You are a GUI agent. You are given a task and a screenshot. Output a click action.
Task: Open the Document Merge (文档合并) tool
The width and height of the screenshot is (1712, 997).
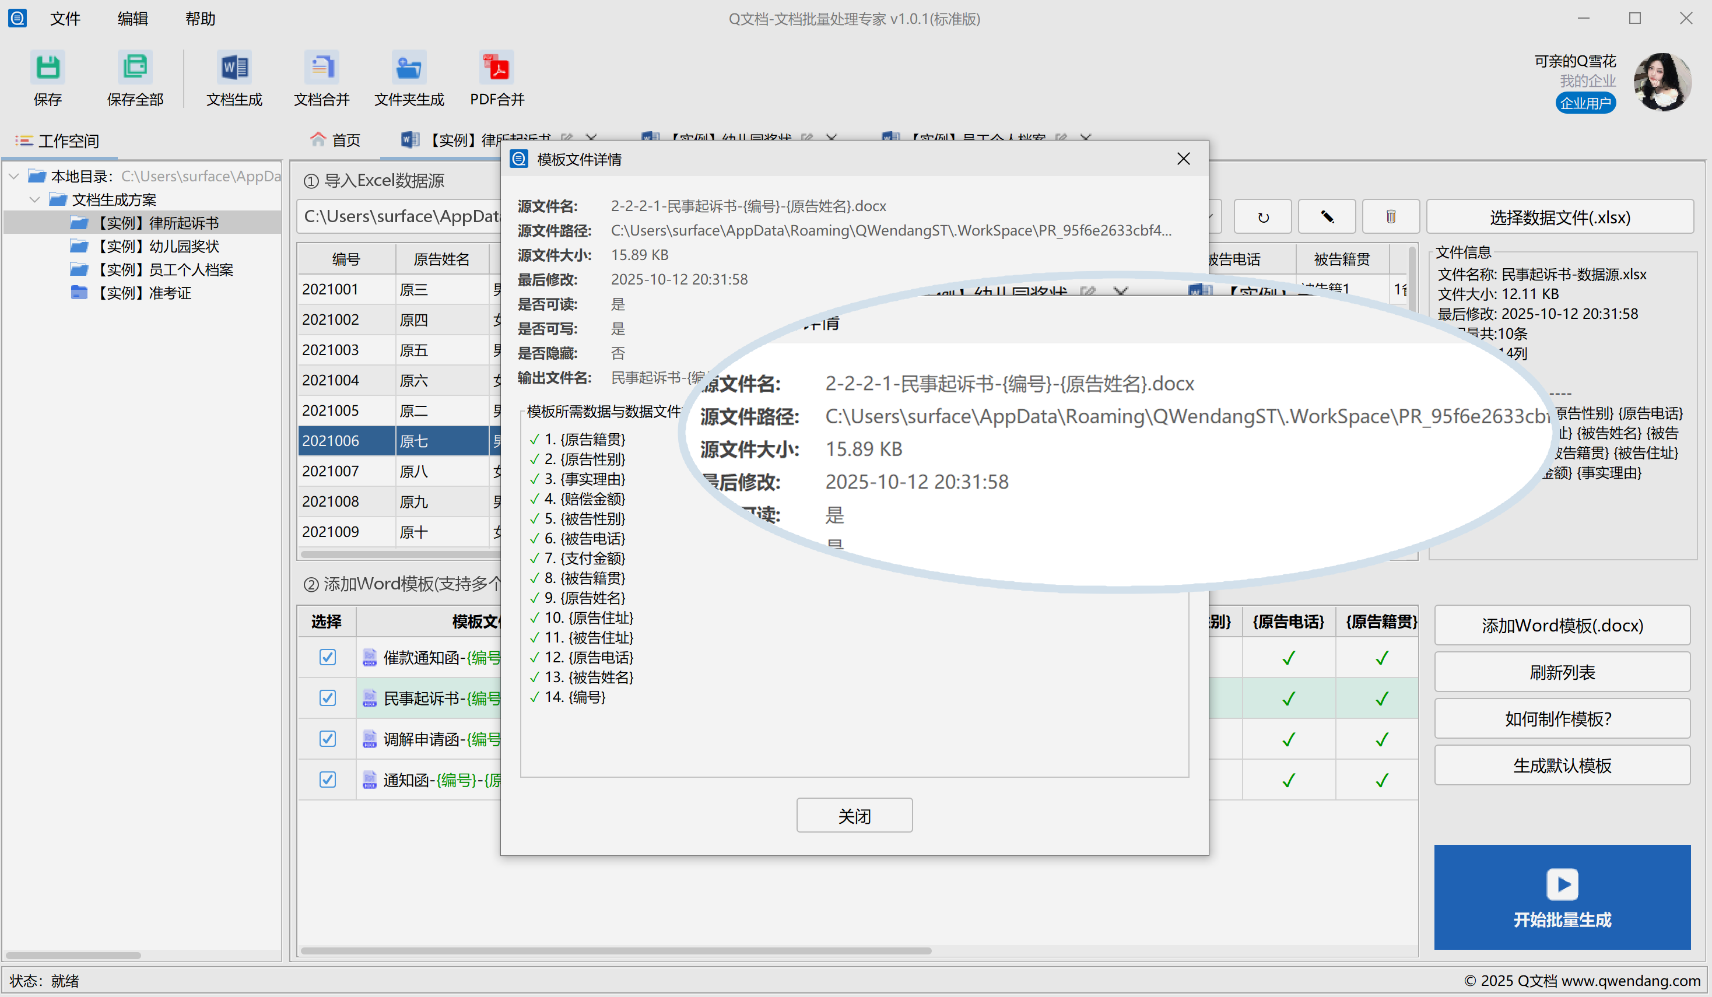[x=321, y=68]
